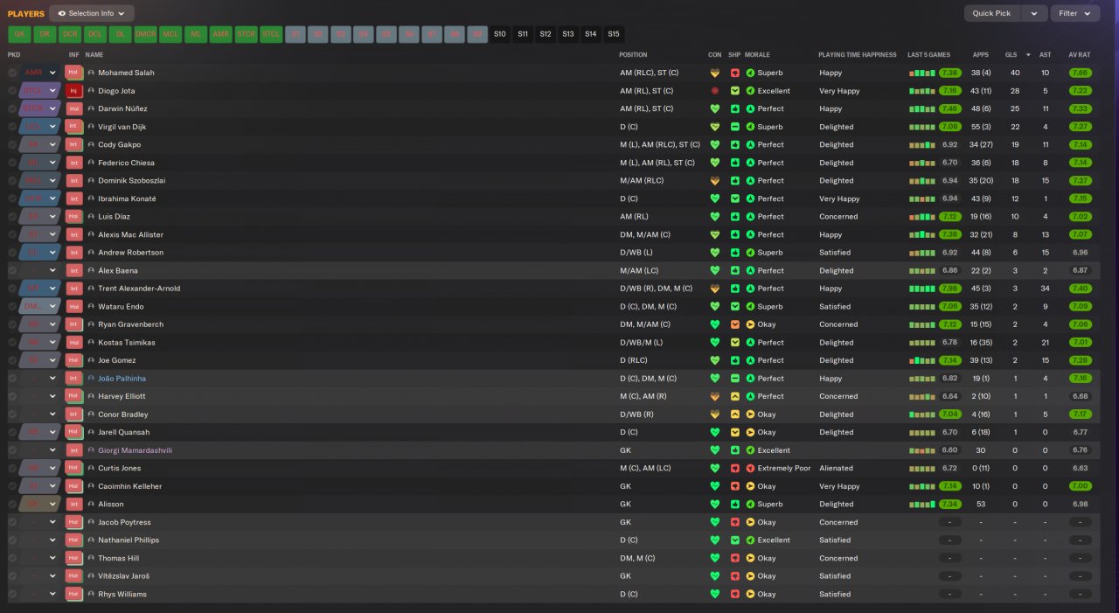This screenshot has height=613, width=1119.
Task: Toggle selection tick for Mohamed Salah
Action: pyautogui.click(x=12, y=73)
